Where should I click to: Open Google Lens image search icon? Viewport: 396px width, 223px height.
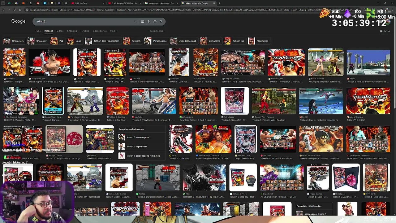pyautogui.click(x=155, y=21)
